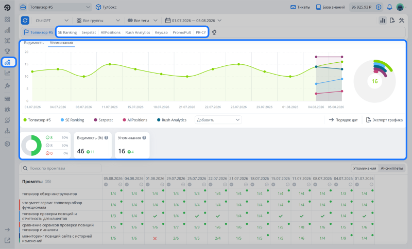
Task: Open База знаний
Action: (330, 7)
